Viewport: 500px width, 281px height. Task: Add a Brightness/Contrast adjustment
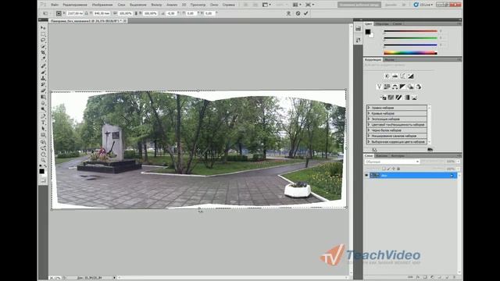[x=387, y=76]
